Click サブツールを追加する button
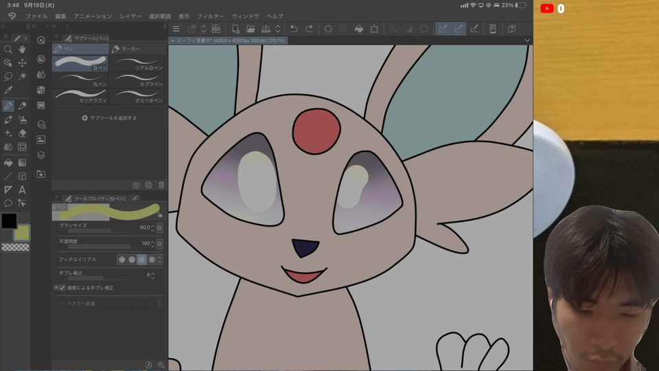659x371 pixels. pyautogui.click(x=109, y=118)
